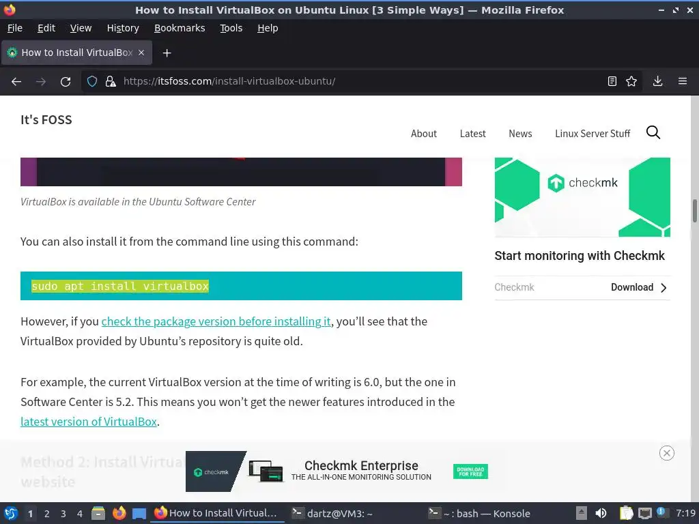Open the News nav link

(520, 134)
